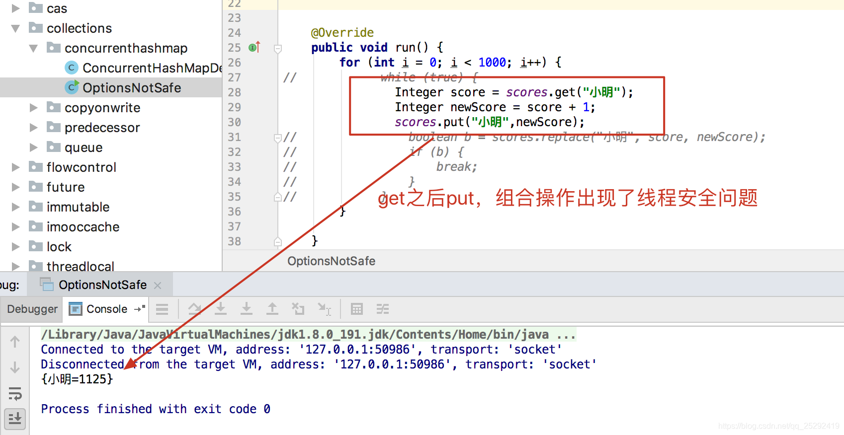
Task: Fold the run method at line 25
Action: [x=278, y=49]
